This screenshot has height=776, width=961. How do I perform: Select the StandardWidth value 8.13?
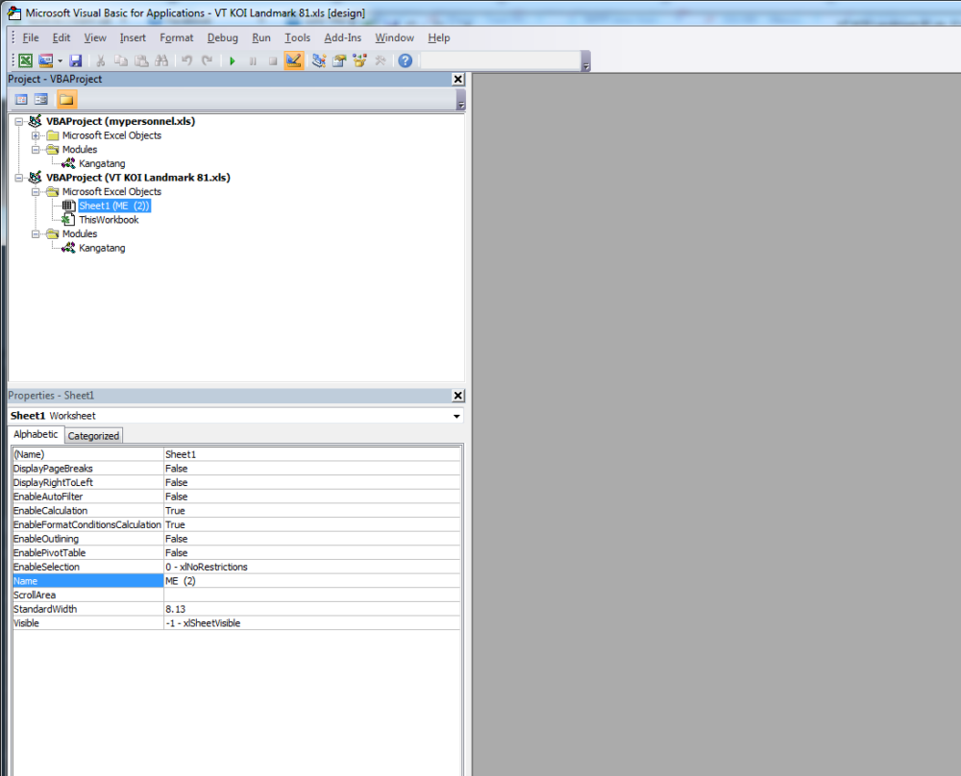(312, 610)
